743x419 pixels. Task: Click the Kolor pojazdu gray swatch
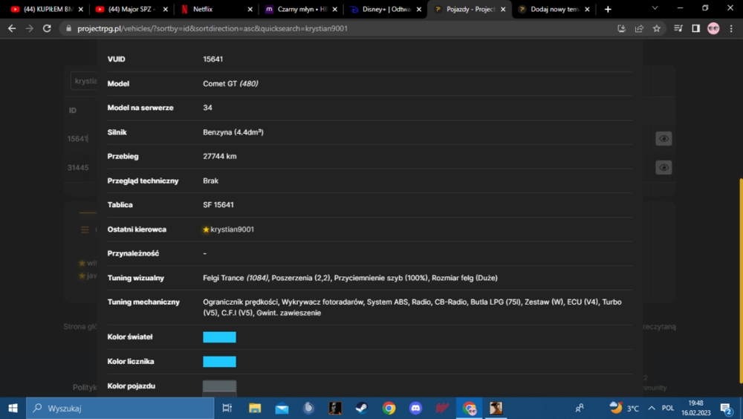[219, 386]
